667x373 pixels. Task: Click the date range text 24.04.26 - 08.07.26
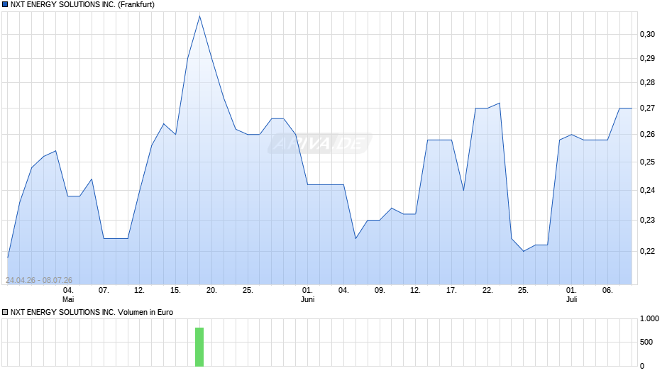pos(39,280)
